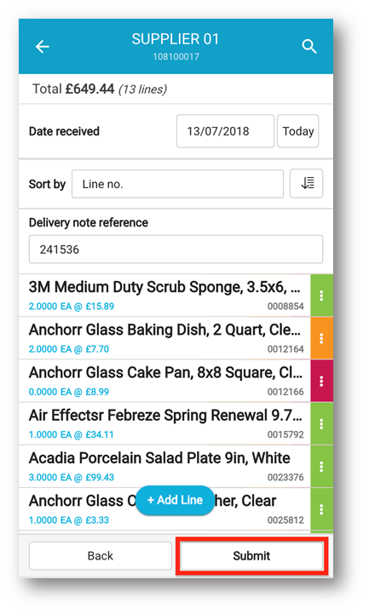Open options menu for Acadia Salad Plate line
The height and width of the screenshot is (614, 369).
click(321, 466)
